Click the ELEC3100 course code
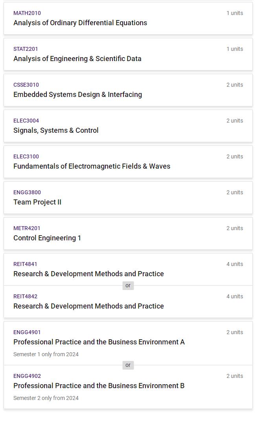The image size is (256, 424). coord(26,156)
